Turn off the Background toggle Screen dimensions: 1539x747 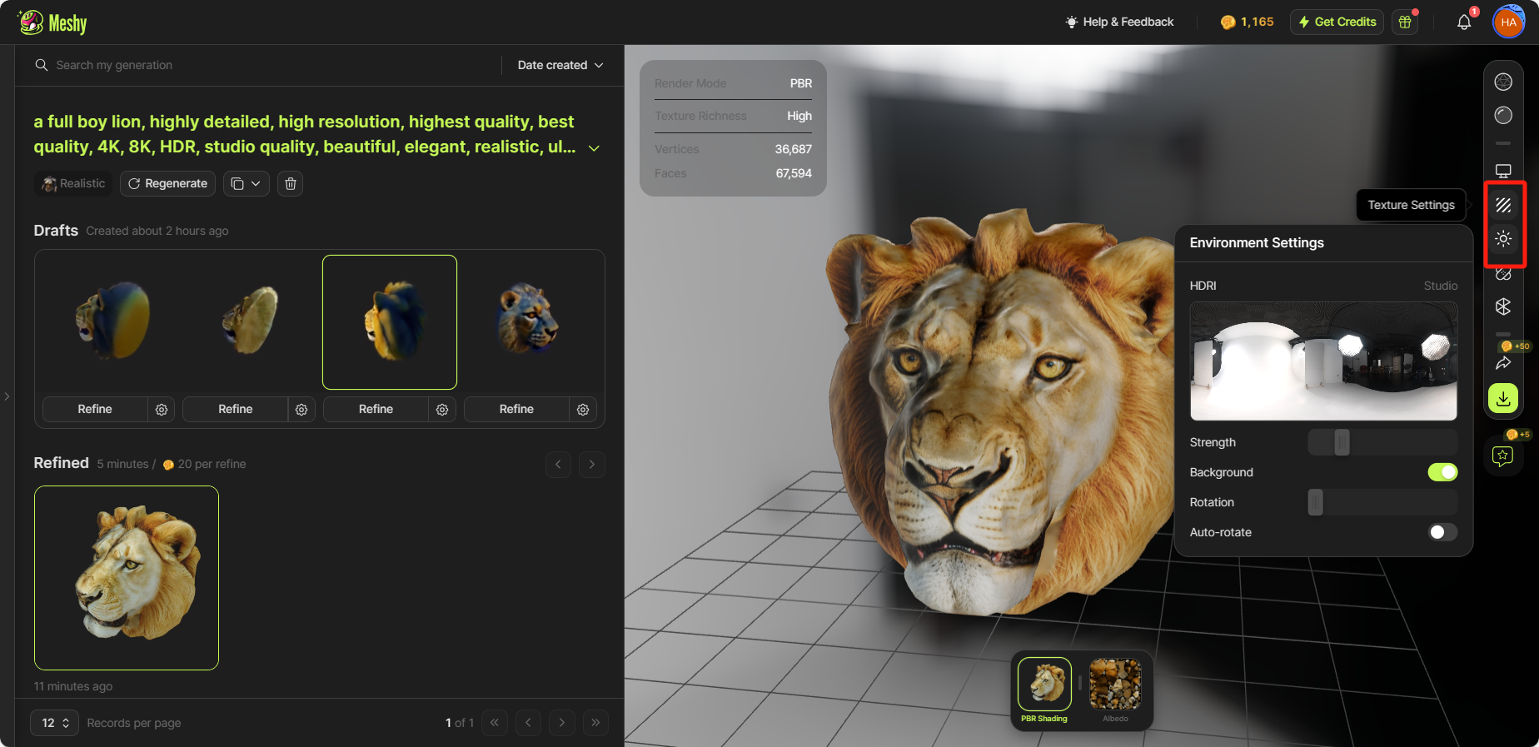[x=1442, y=472]
